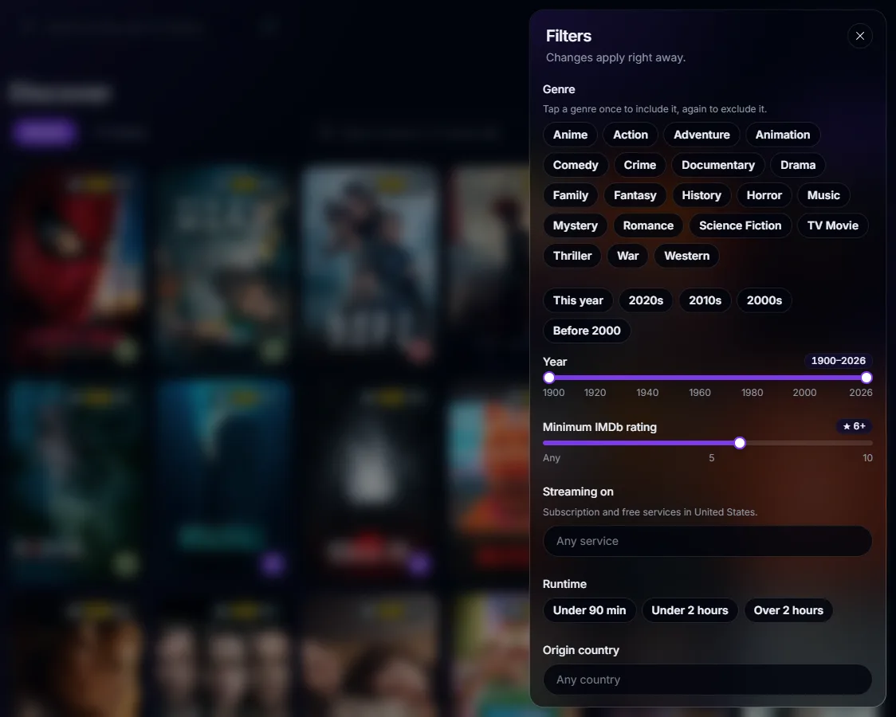Include the Music genre

click(x=823, y=195)
